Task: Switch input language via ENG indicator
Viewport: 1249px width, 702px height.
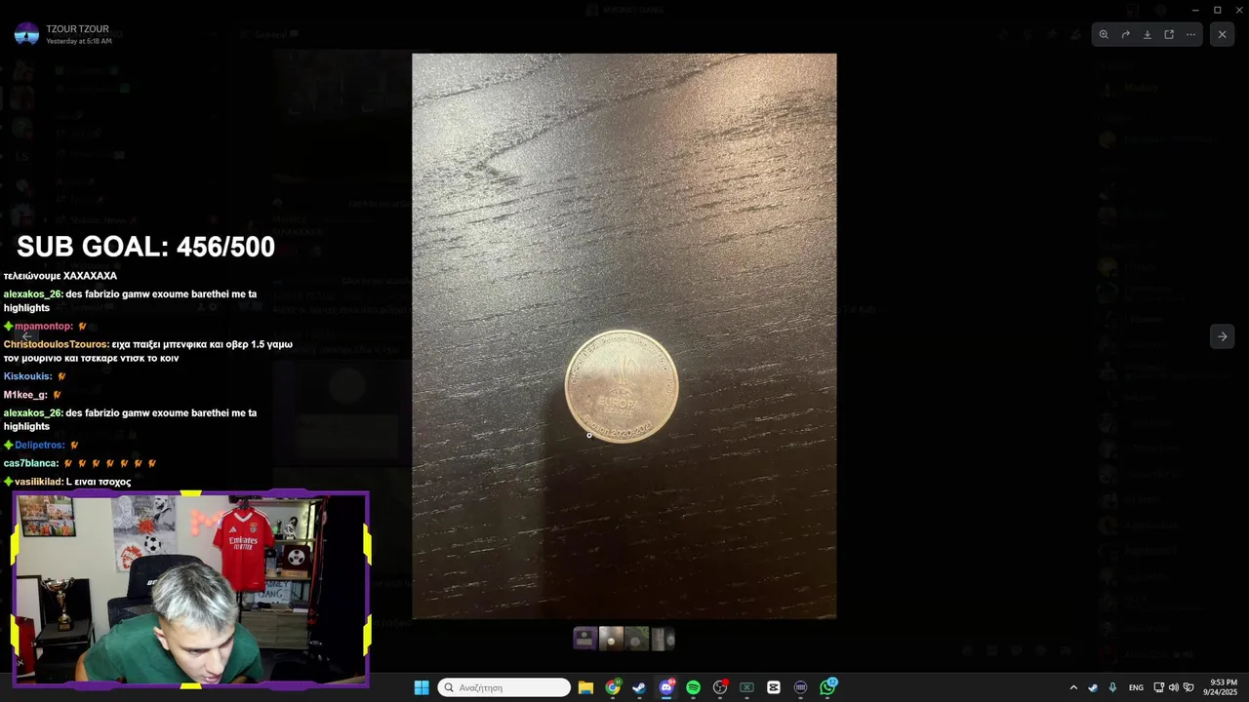Action: [1136, 687]
